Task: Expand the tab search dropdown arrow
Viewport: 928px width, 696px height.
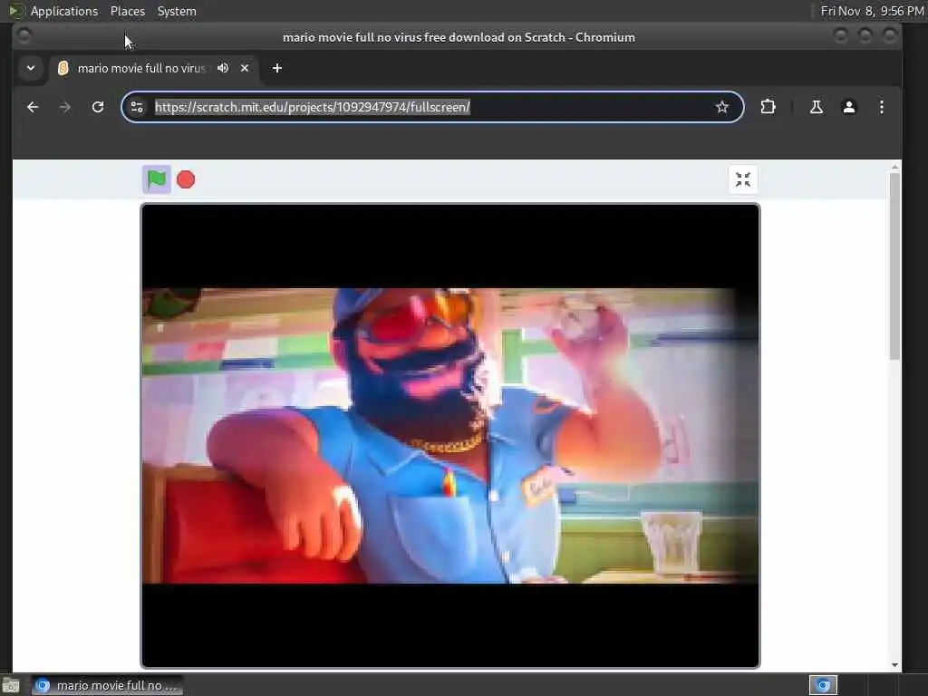Action: click(x=31, y=68)
